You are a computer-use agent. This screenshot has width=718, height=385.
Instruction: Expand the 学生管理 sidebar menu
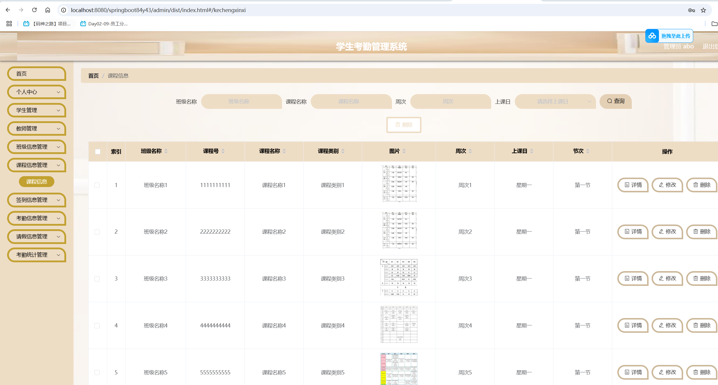(37, 110)
